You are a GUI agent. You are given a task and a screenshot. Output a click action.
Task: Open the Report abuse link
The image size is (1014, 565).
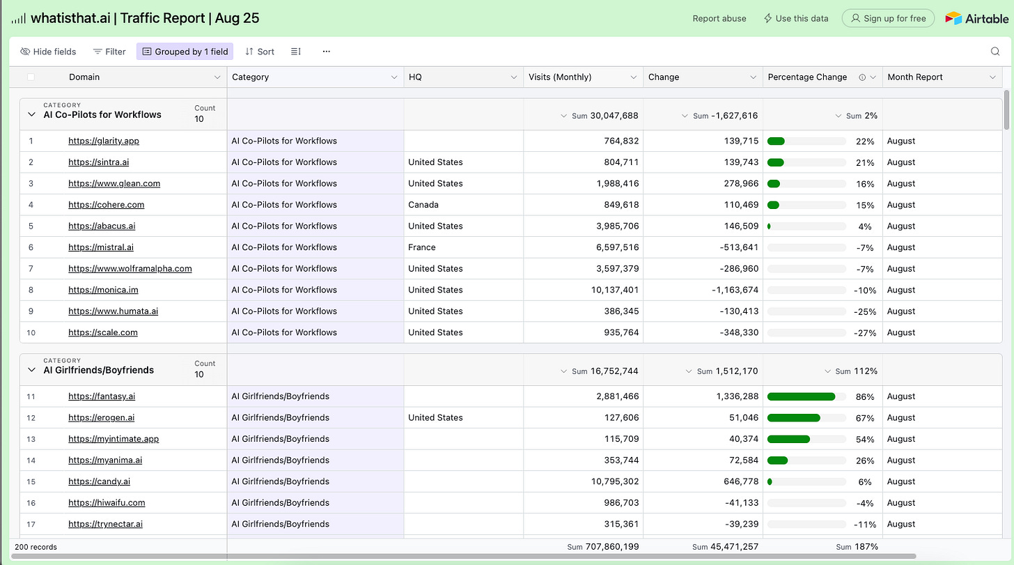pos(719,19)
